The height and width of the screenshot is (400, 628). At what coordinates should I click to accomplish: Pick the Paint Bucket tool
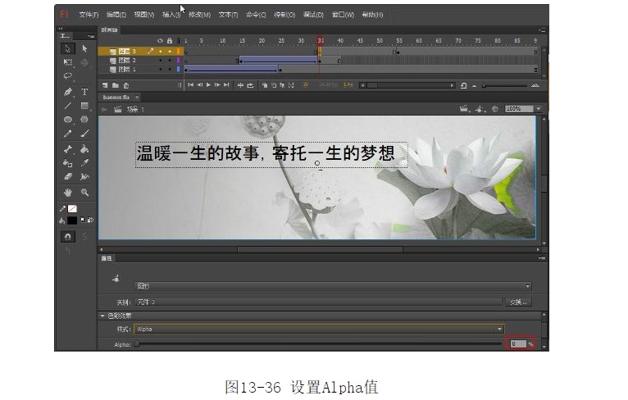tap(84, 149)
